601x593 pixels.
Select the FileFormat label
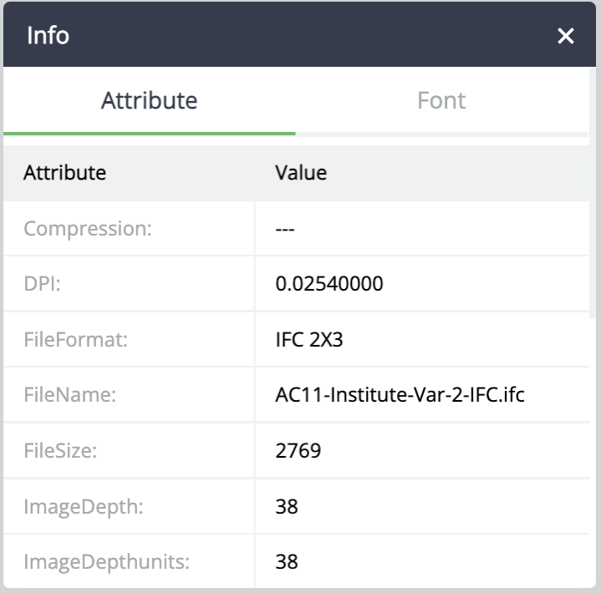pos(75,339)
